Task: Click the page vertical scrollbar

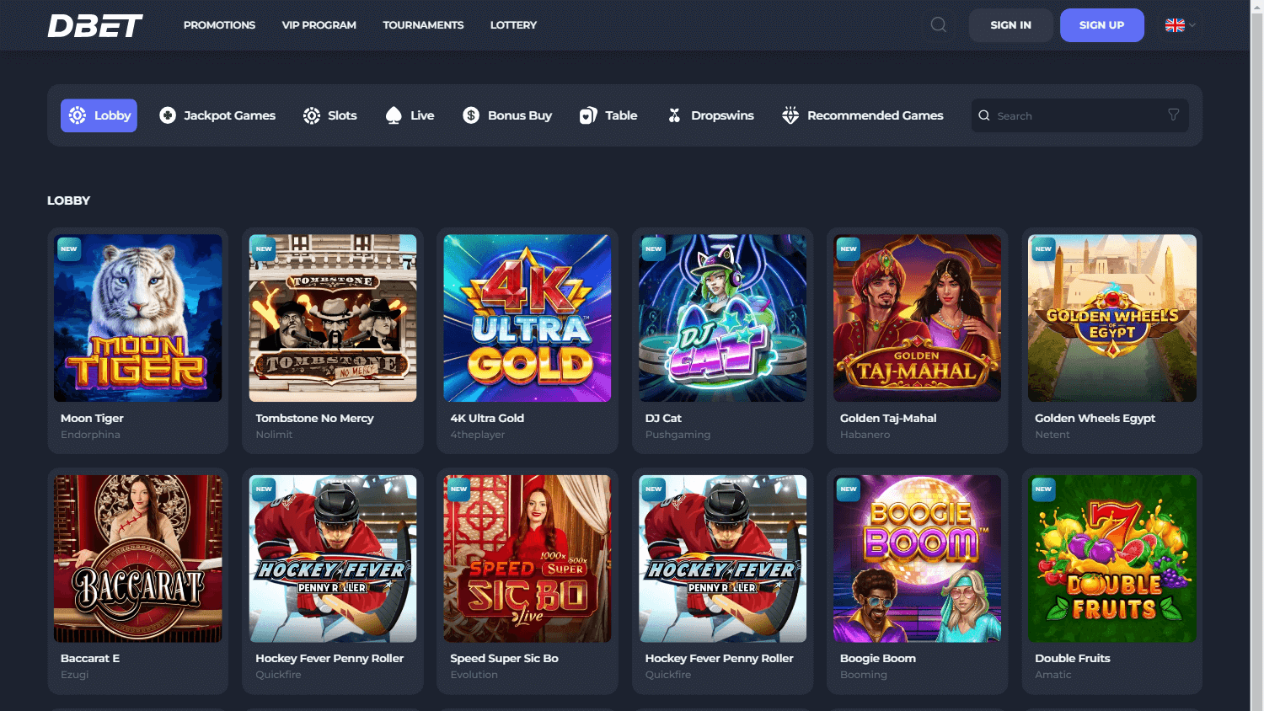Action: coord(1256,355)
